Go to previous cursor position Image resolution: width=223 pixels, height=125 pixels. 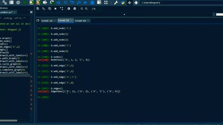tap(130, 2)
